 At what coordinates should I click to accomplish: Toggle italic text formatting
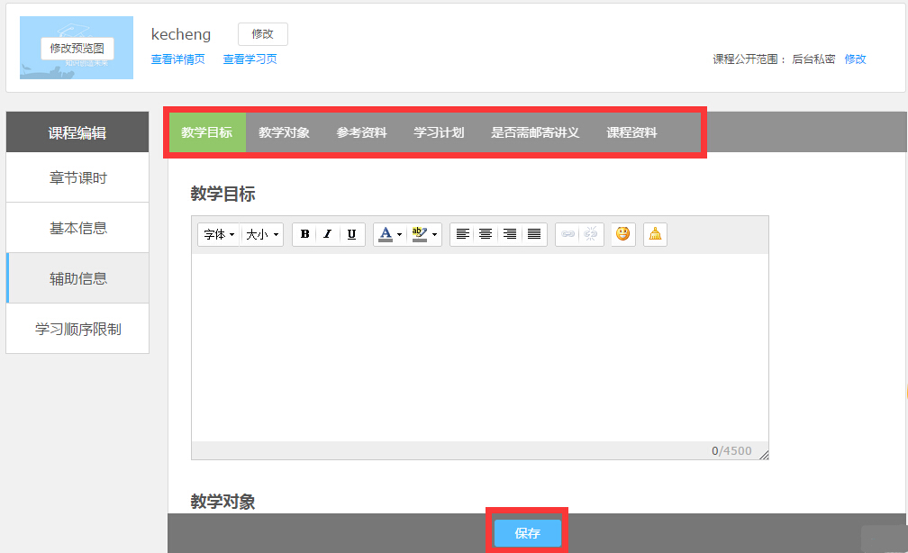(328, 234)
